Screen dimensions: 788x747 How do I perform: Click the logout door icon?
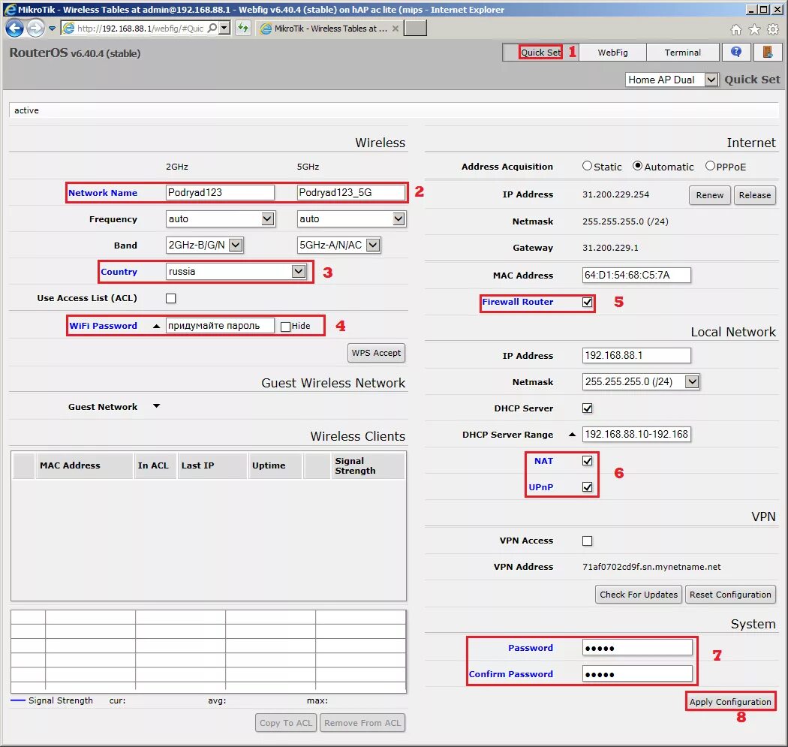(768, 53)
